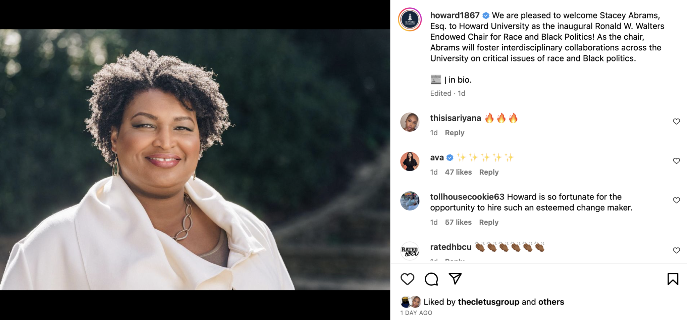Like ava's sparkle comment with the heart
Screen dimensions: 687x320
tap(676, 161)
